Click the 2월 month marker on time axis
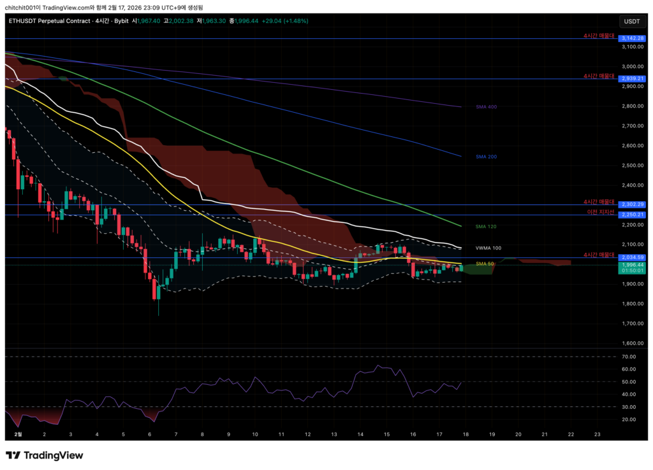 [x=18, y=434]
